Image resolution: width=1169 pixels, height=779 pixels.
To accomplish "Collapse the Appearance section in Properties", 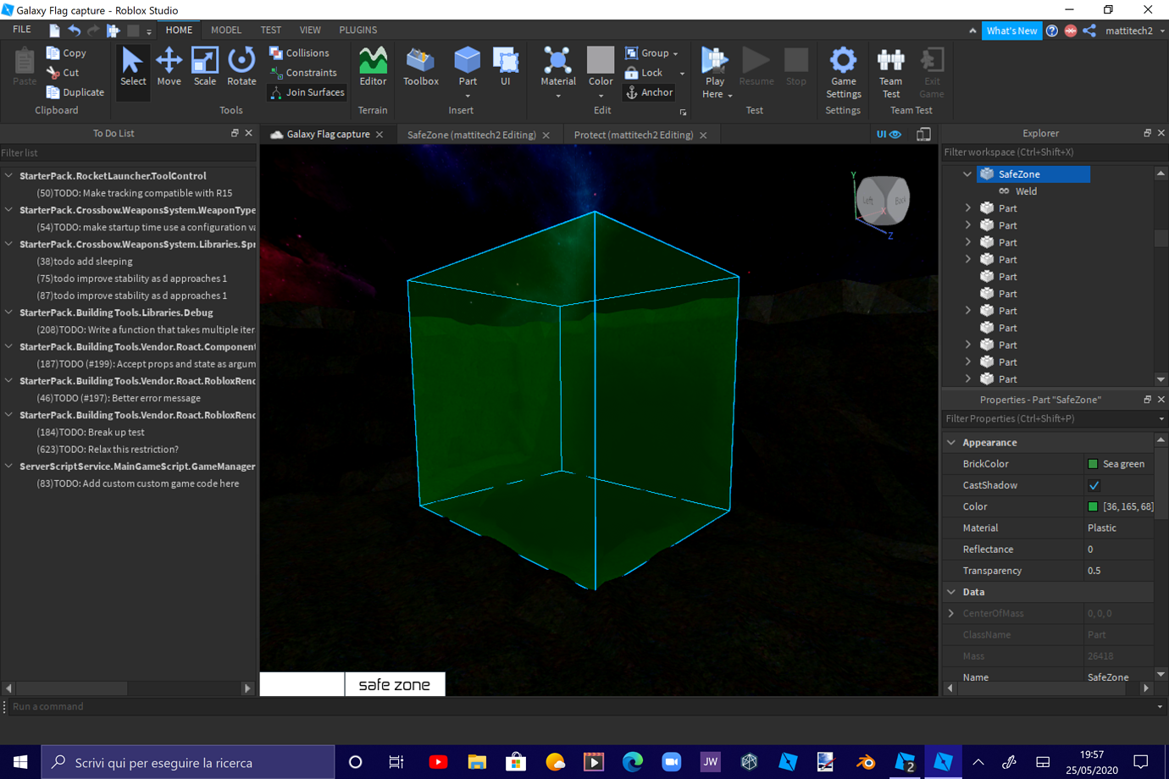I will pos(952,442).
